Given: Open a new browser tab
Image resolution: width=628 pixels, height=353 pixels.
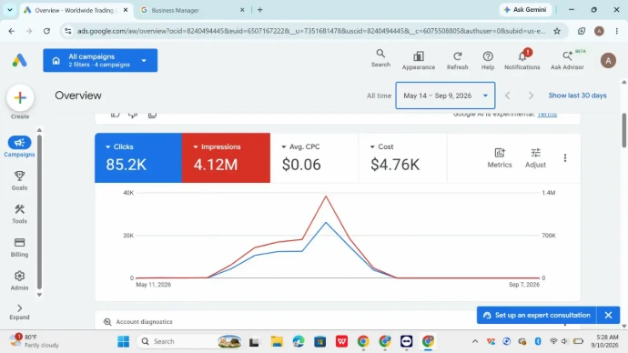Looking at the screenshot, I should tap(260, 10).
